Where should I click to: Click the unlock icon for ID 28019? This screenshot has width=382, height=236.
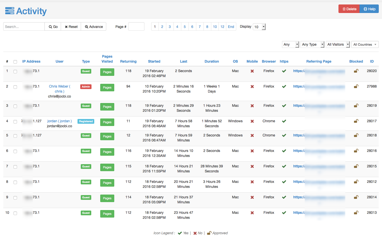(356, 106)
